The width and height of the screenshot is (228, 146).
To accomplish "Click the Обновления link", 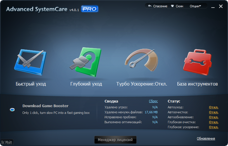I will (x=206, y=138).
